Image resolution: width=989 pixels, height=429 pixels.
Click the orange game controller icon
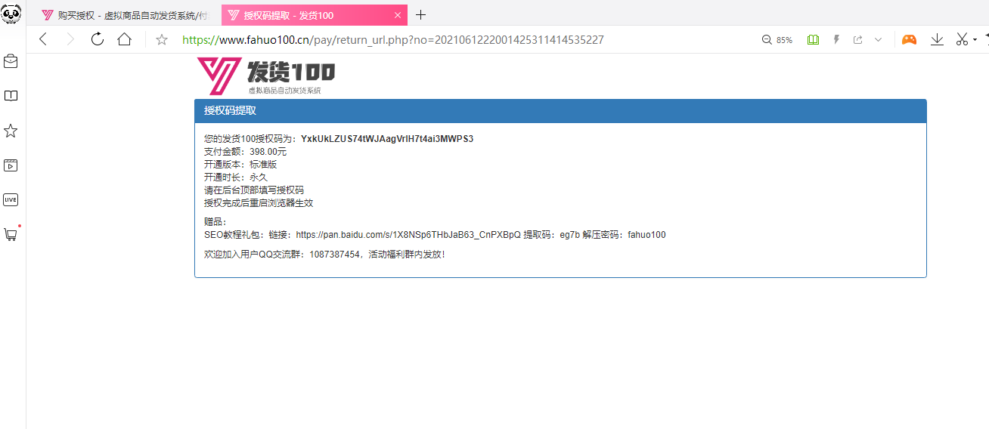coord(909,40)
